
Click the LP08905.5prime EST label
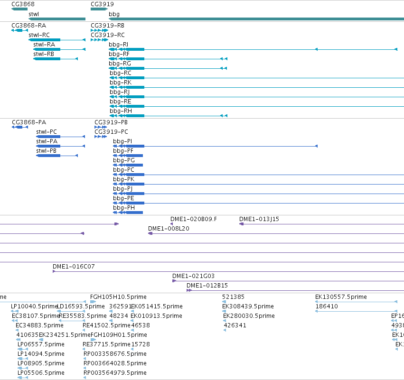(41, 363)
